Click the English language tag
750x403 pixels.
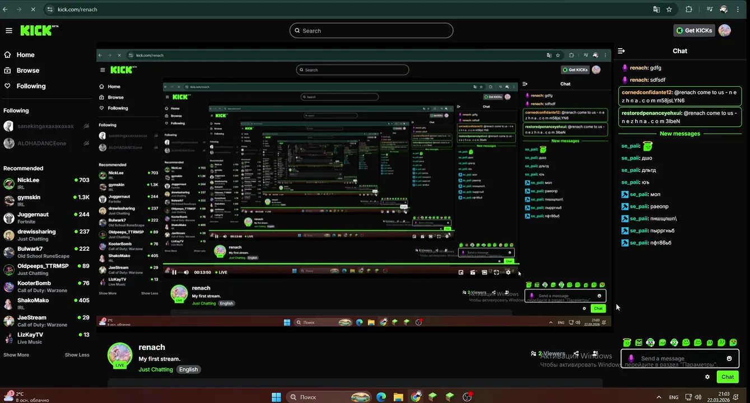click(188, 369)
